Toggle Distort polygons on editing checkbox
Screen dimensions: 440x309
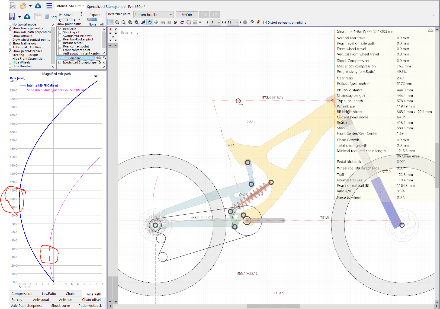click(265, 23)
